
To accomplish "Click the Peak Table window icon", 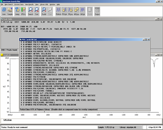I will click(x=2, y=19).
